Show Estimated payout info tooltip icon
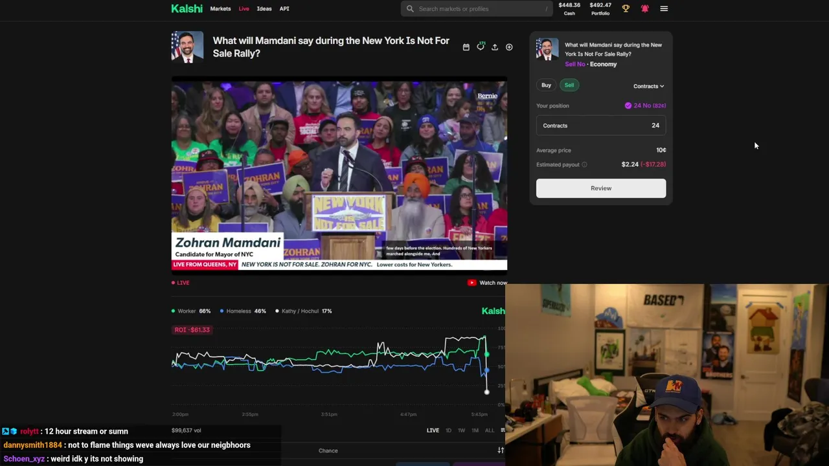 click(x=584, y=164)
